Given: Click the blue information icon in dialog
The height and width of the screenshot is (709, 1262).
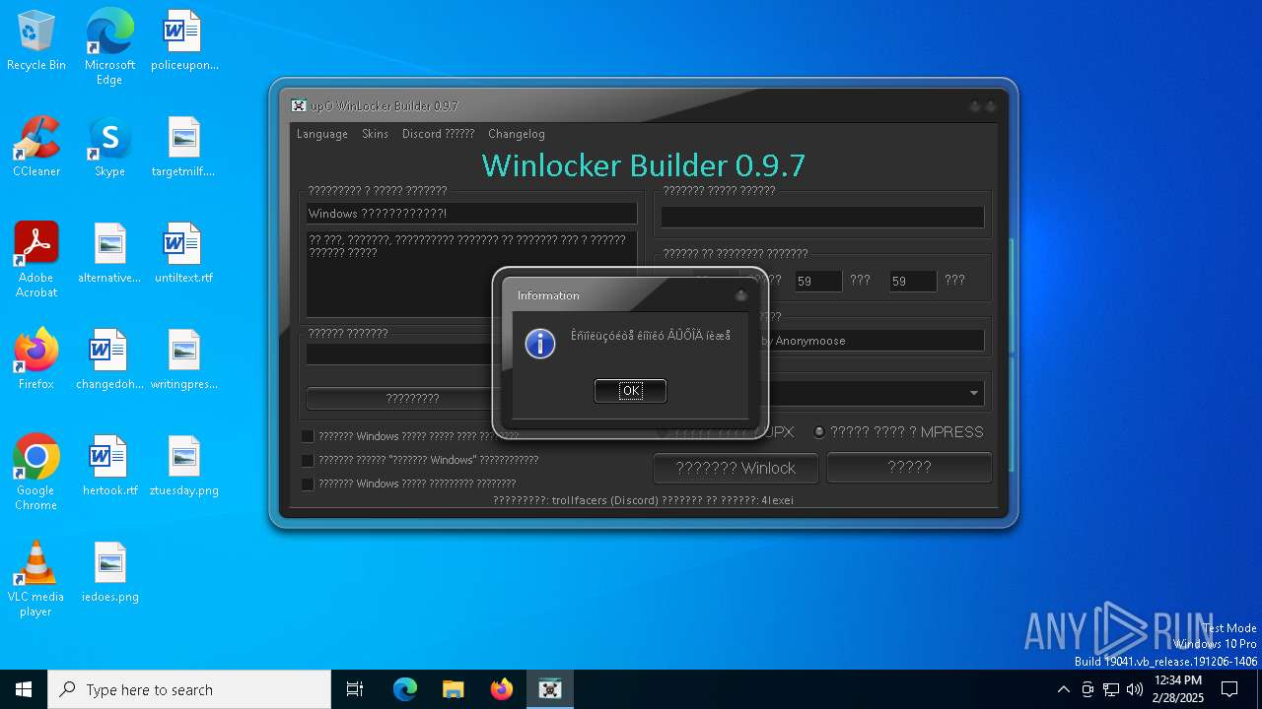Looking at the screenshot, I should (540, 343).
